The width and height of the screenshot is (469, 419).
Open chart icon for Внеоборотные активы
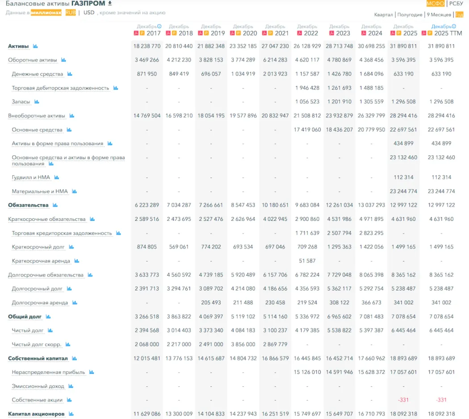pos(72,116)
